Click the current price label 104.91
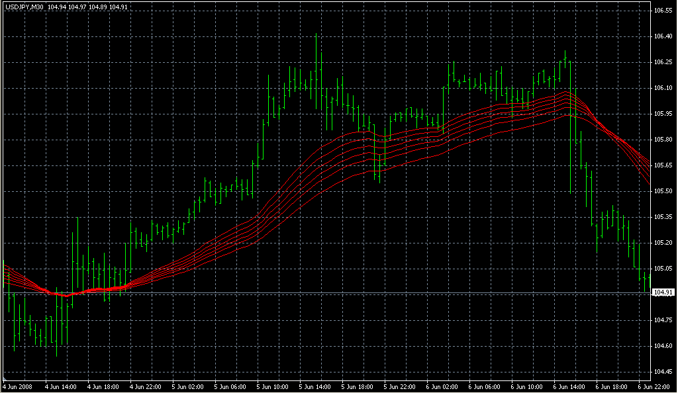Image resolution: width=678 pixels, height=393 pixels. [x=663, y=292]
